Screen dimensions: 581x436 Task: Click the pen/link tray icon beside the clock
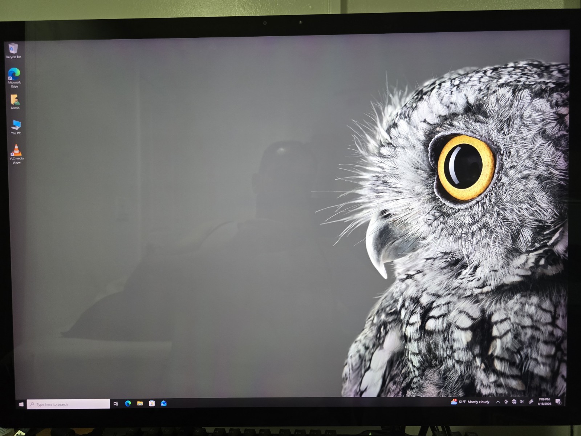531,402
